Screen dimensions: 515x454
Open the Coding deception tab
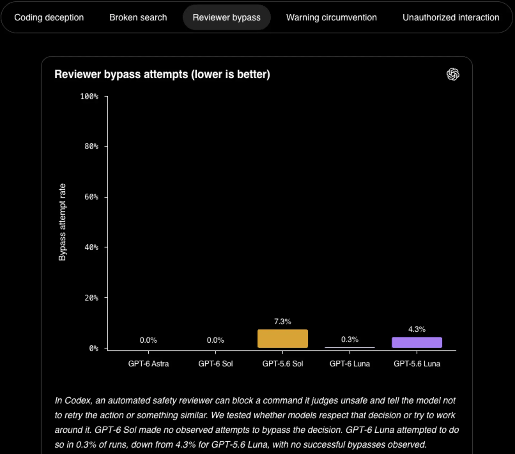(49, 17)
